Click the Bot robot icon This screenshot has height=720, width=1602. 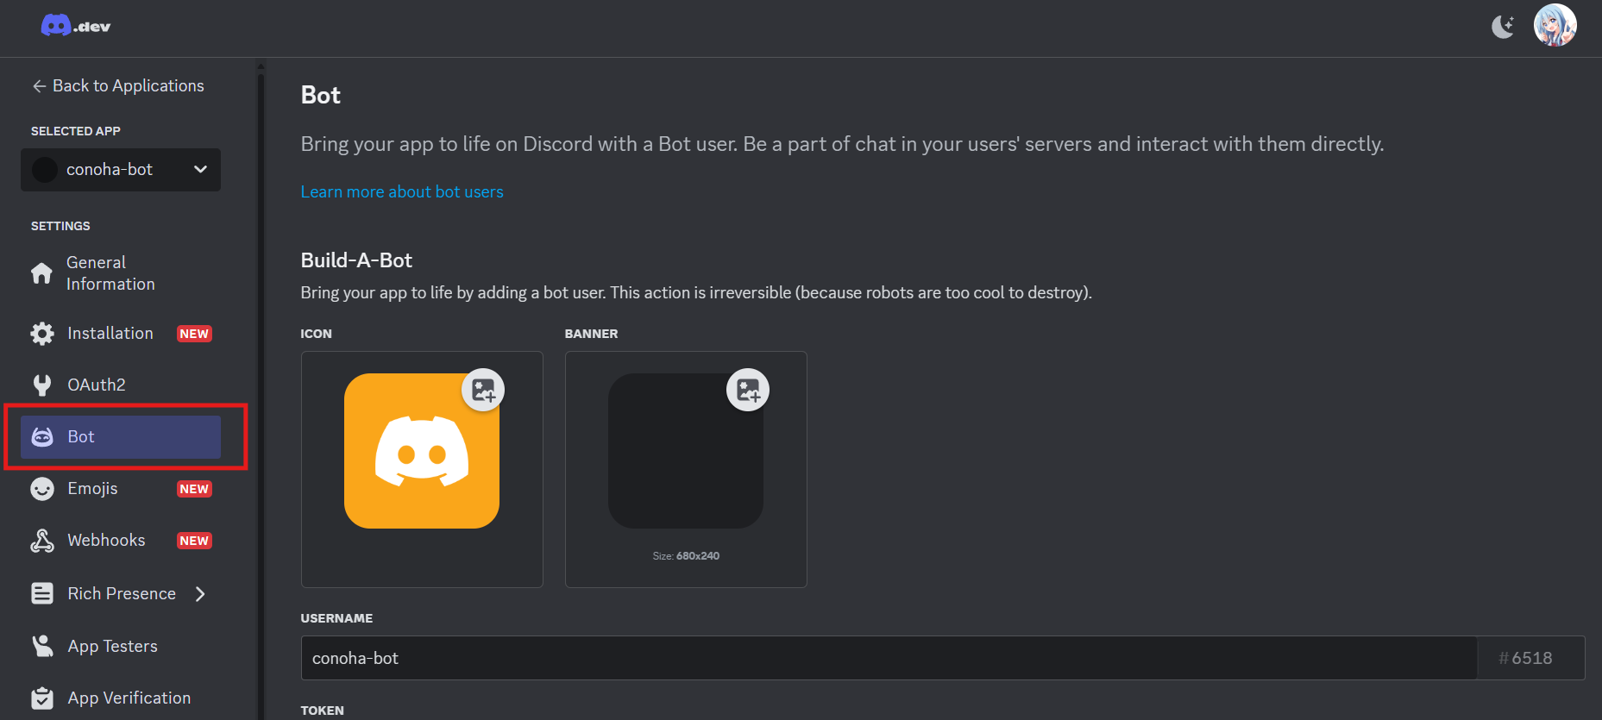[42, 437]
